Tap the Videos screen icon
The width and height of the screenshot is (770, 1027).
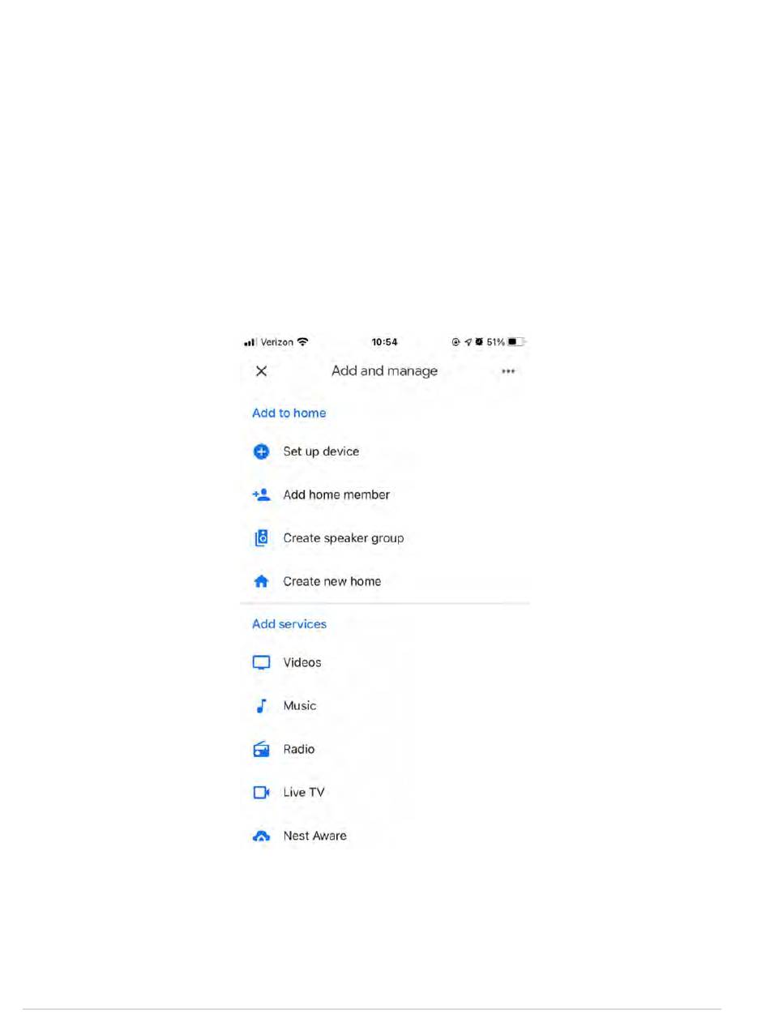tap(261, 663)
